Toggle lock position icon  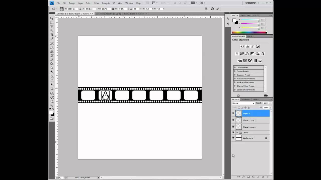coord(246,107)
